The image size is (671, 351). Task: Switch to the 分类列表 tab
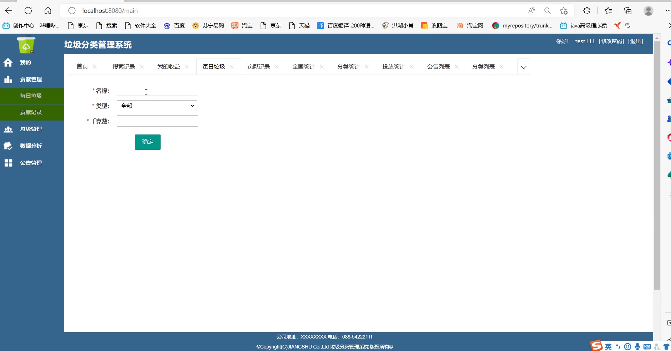point(483,67)
